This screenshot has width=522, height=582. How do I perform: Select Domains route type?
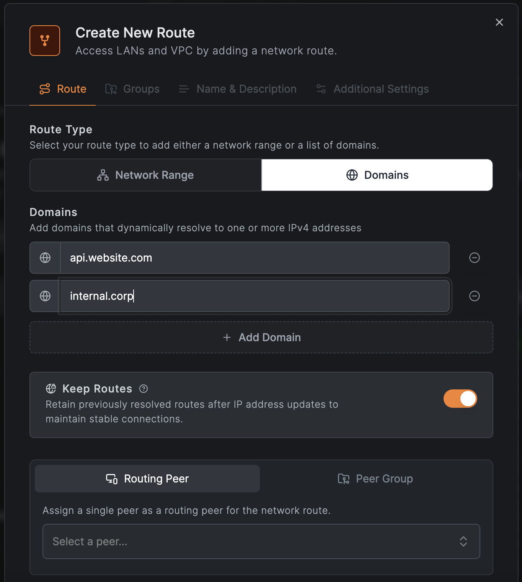[x=377, y=175]
